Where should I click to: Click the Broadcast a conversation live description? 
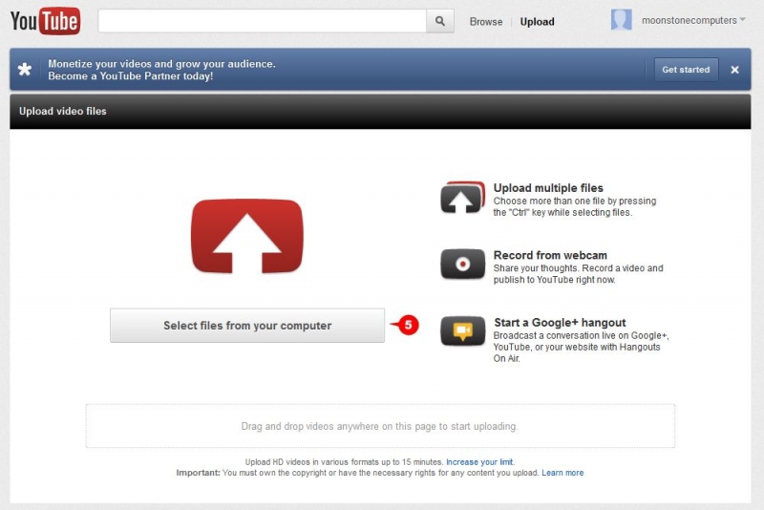click(x=581, y=347)
